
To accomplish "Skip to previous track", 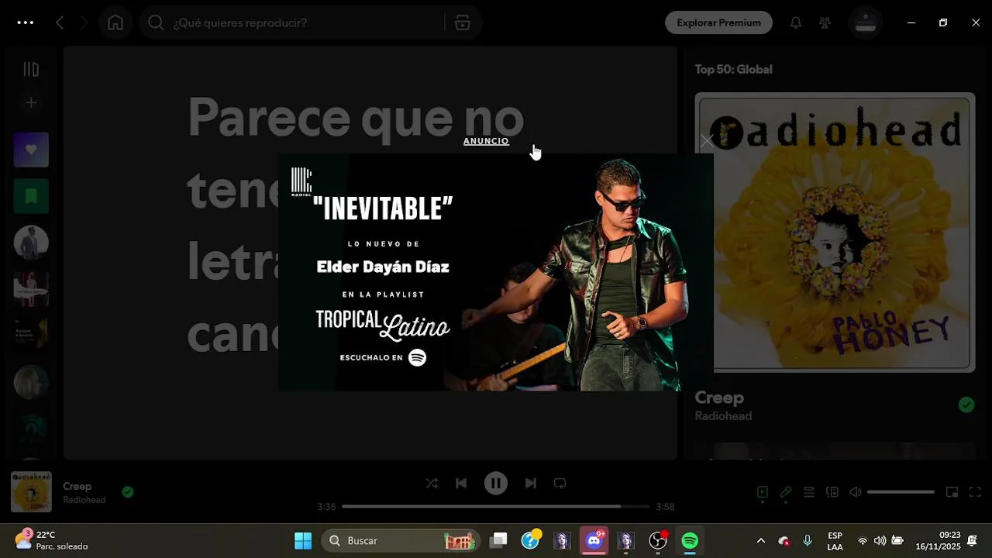I will point(461,483).
